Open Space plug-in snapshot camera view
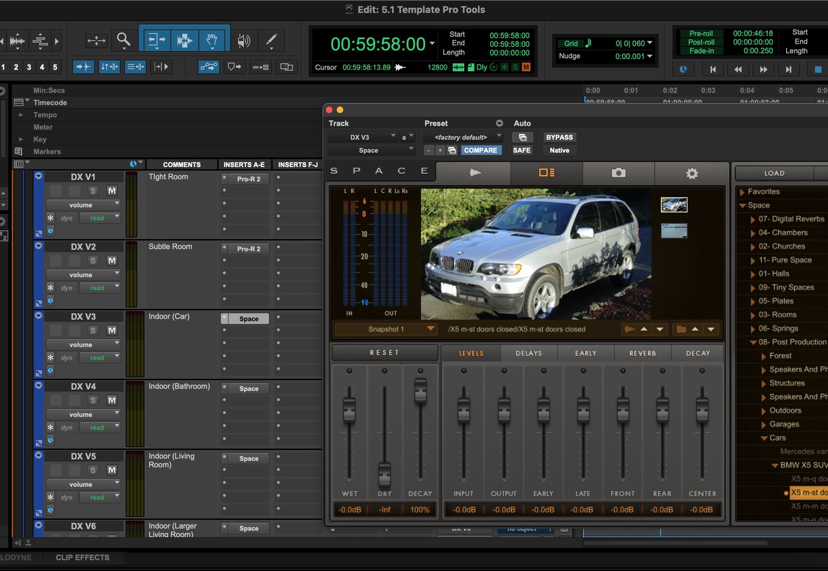 [x=619, y=173]
